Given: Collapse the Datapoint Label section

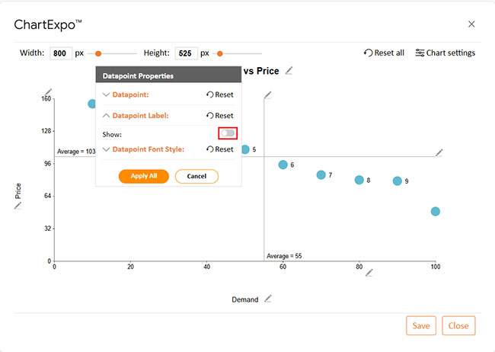Looking at the screenshot, I should [x=107, y=116].
